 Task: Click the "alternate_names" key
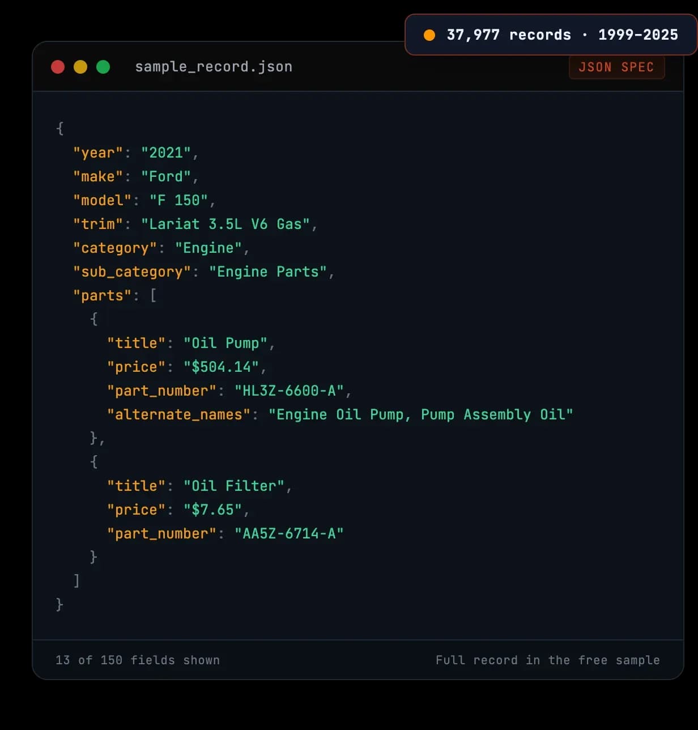(179, 415)
